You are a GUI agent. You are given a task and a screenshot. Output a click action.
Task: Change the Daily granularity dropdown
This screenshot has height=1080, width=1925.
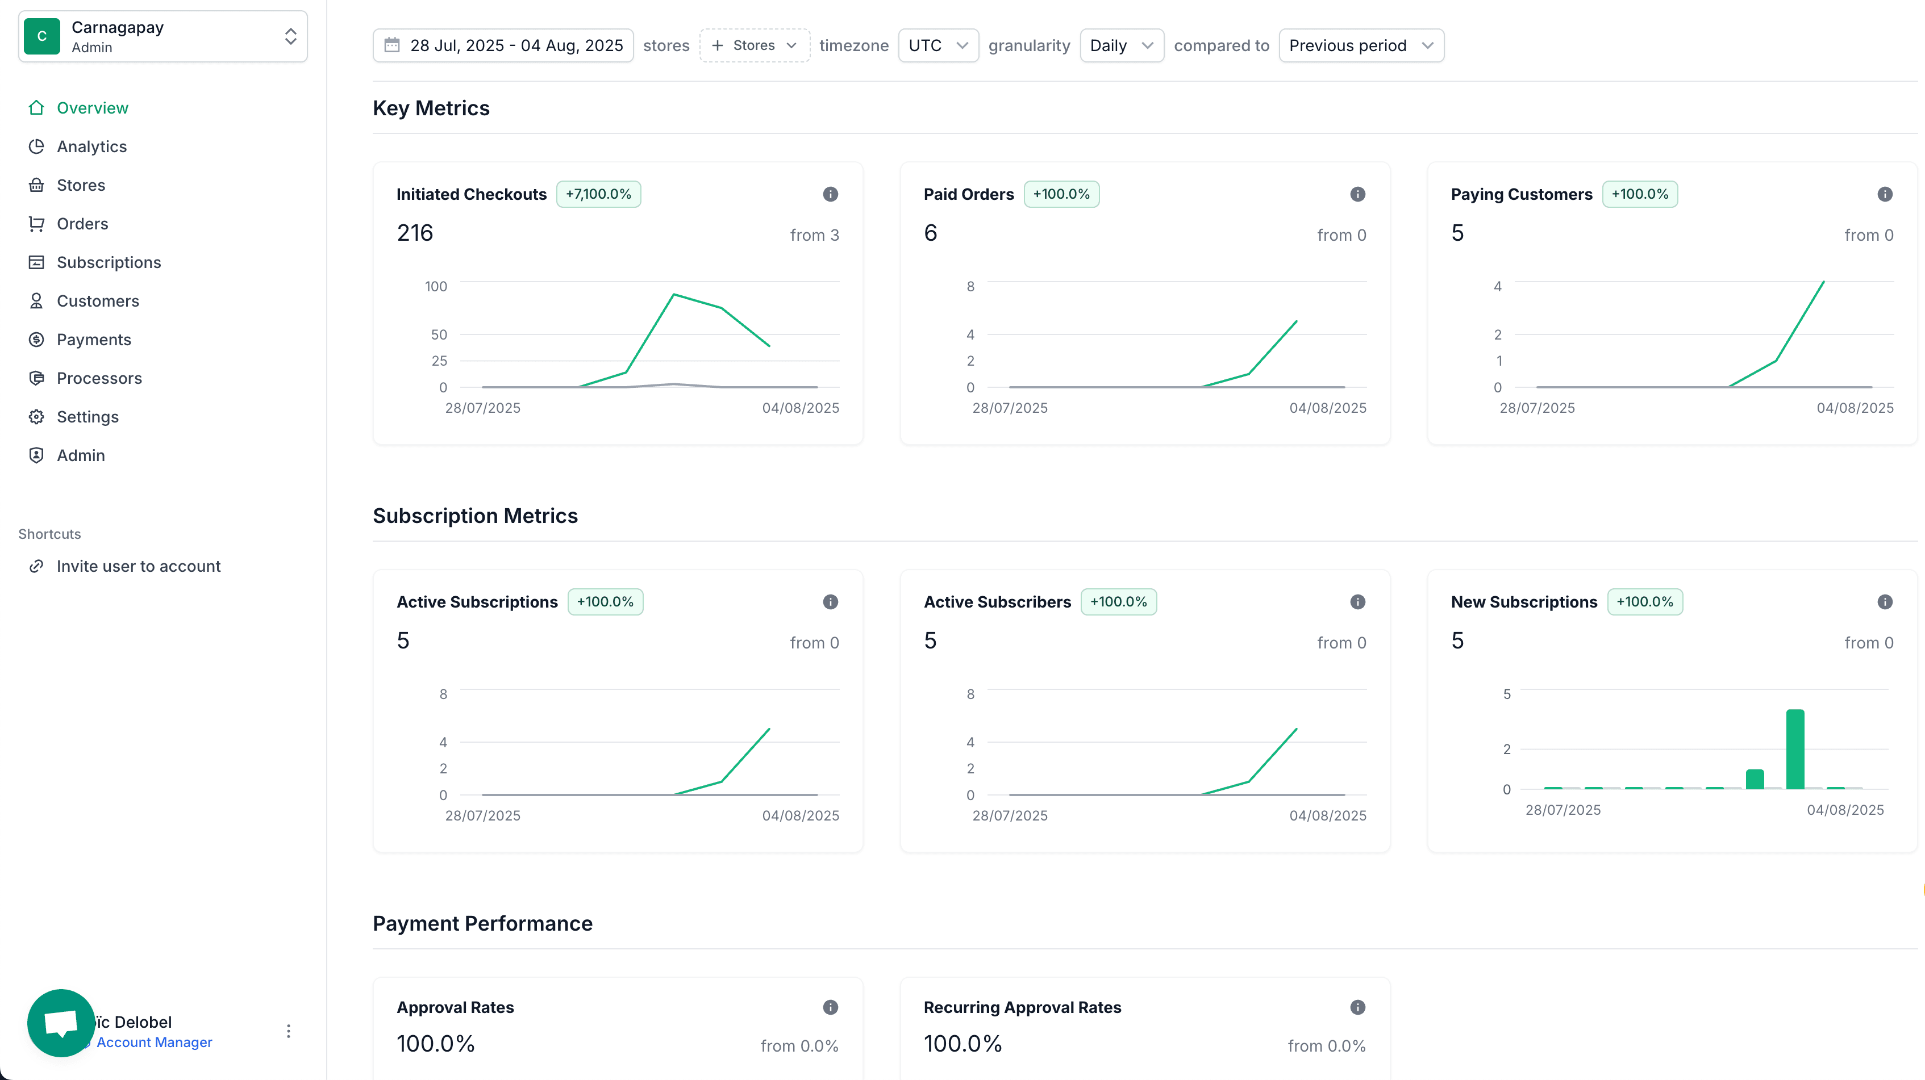pos(1121,45)
